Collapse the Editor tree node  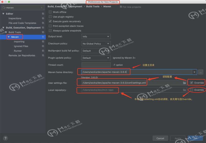tap(3, 14)
